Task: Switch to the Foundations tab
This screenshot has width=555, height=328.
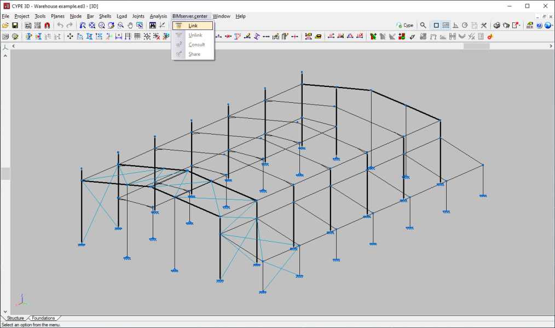Action: 43,318
